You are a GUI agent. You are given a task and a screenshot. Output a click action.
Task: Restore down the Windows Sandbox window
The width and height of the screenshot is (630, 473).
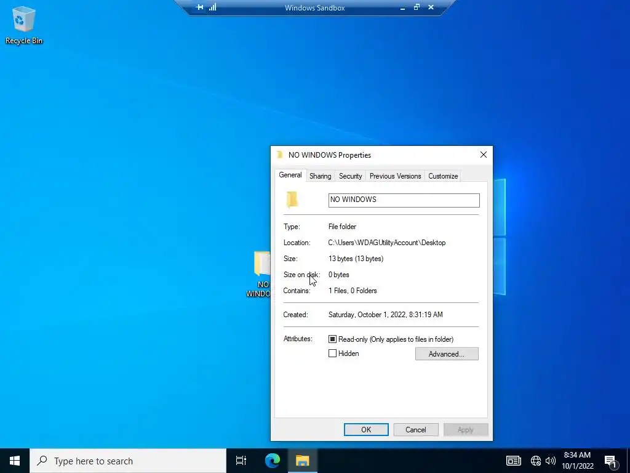point(417,7)
